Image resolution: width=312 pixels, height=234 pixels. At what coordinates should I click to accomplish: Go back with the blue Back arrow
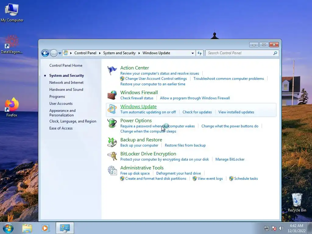pos(45,53)
